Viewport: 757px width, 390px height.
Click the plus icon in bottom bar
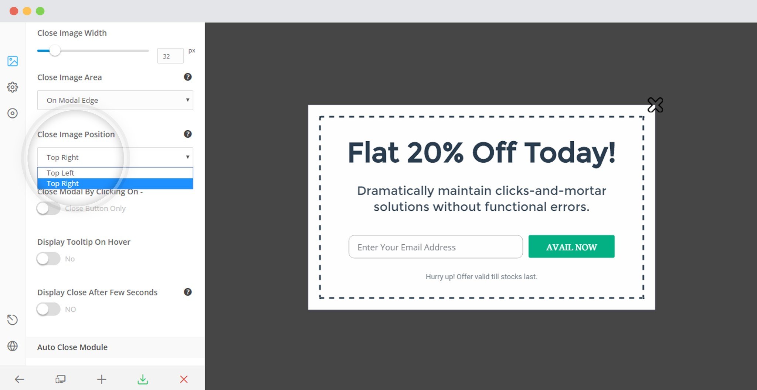[x=102, y=379]
